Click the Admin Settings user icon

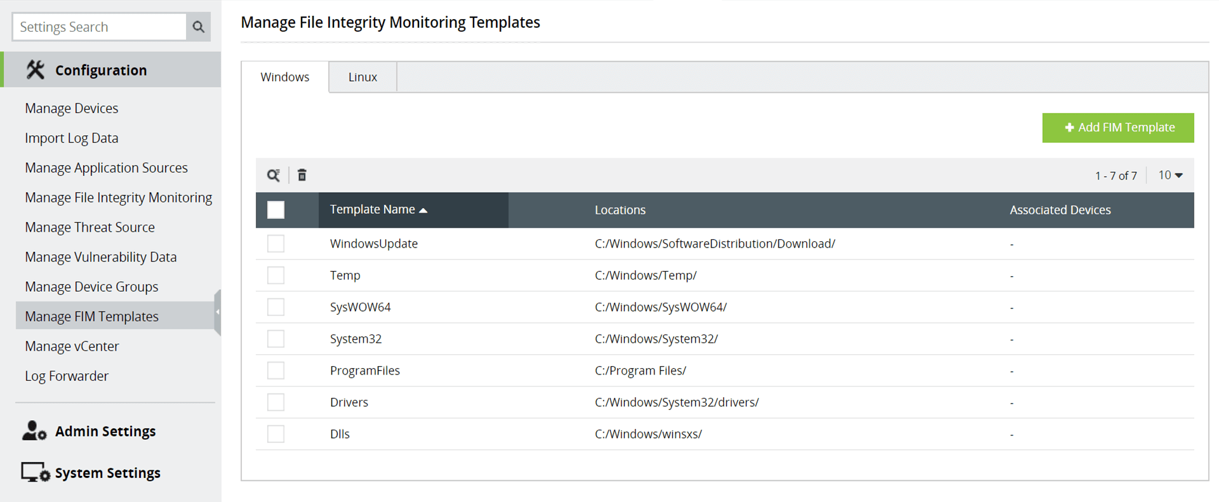(x=34, y=431)
